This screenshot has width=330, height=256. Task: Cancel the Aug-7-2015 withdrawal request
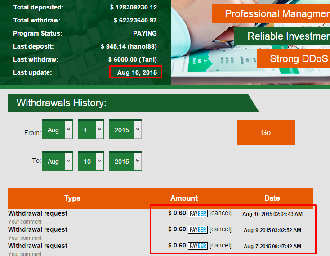[x=220, y=246]
